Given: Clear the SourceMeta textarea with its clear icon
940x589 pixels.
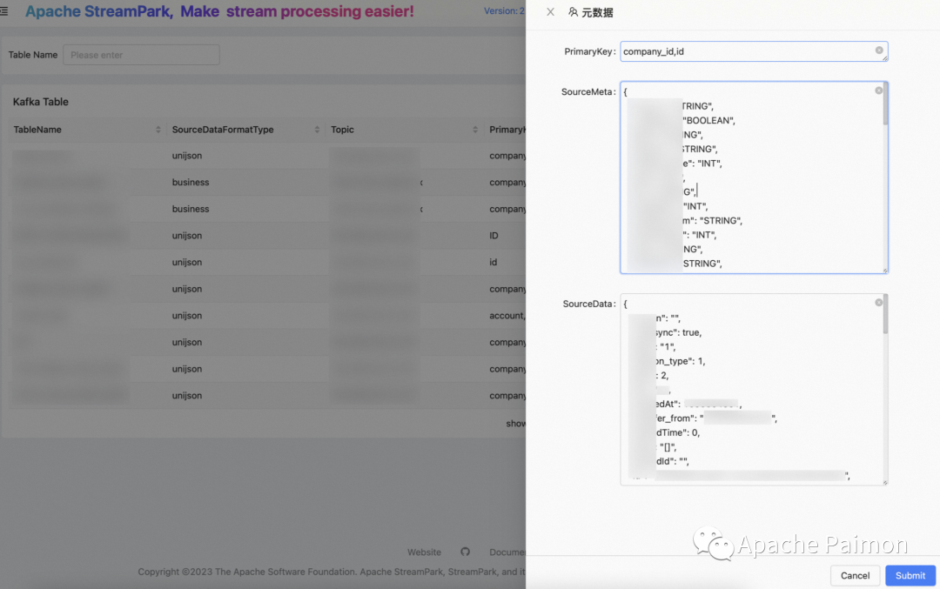Looking at the screenshot, I should (878, 90).
